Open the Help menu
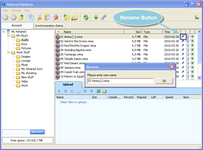203x150 pixels. (27, 10)
